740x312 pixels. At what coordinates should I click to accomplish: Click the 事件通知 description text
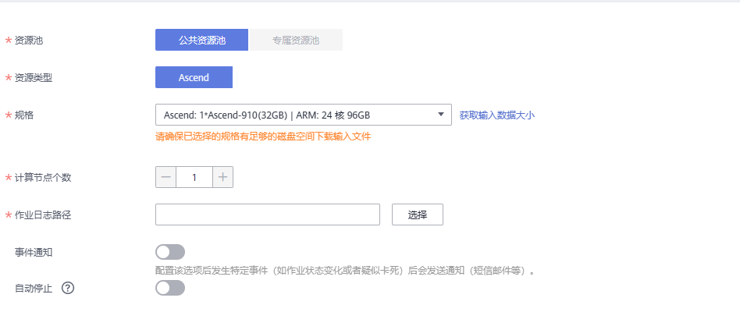(345, 271)
